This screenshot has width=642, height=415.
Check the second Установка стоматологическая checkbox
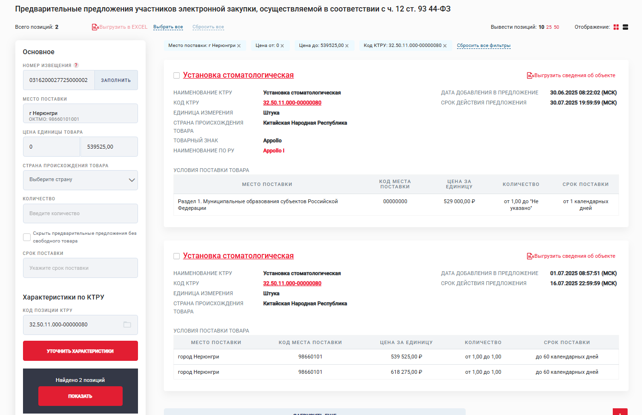tap(176, 256)
